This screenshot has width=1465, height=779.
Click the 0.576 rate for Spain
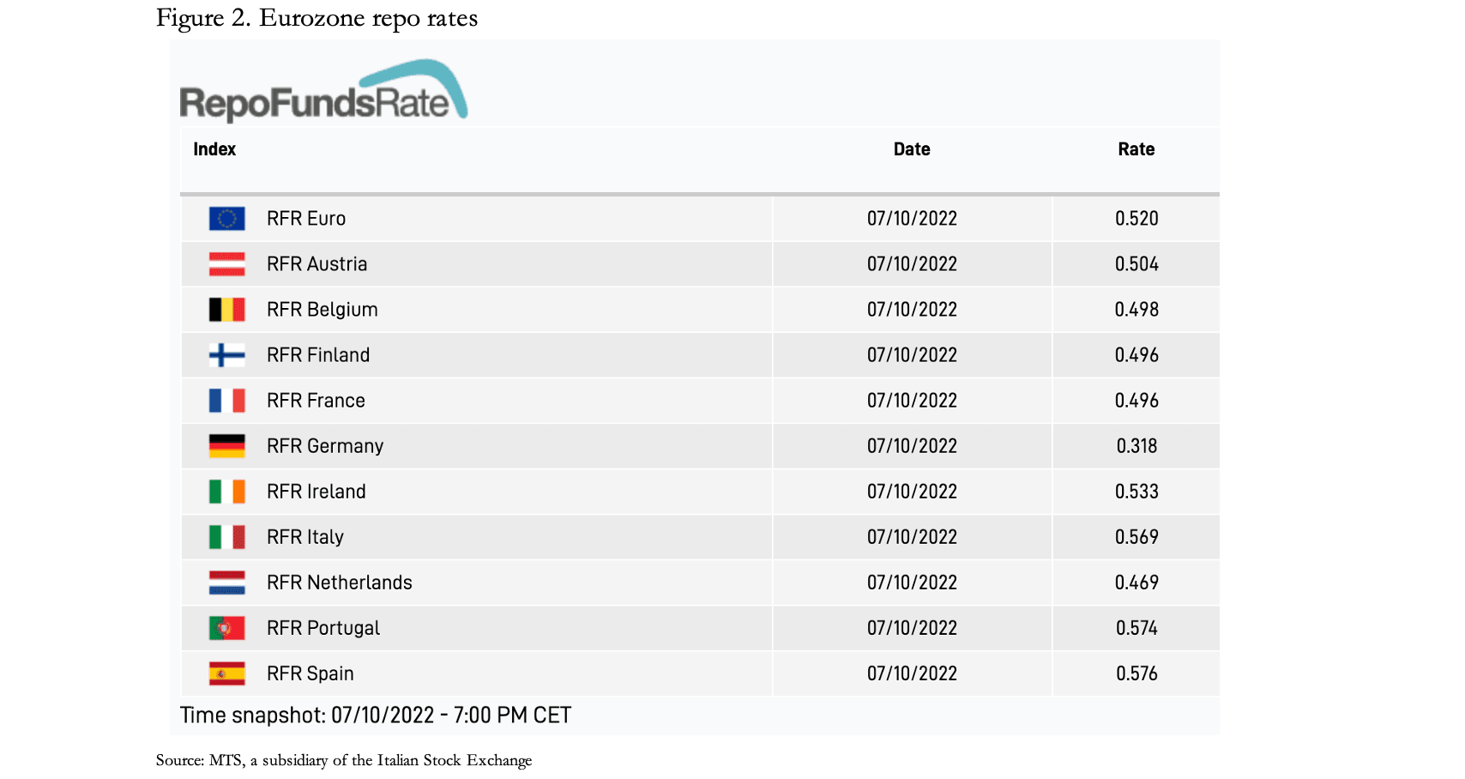coord(1136,673)
